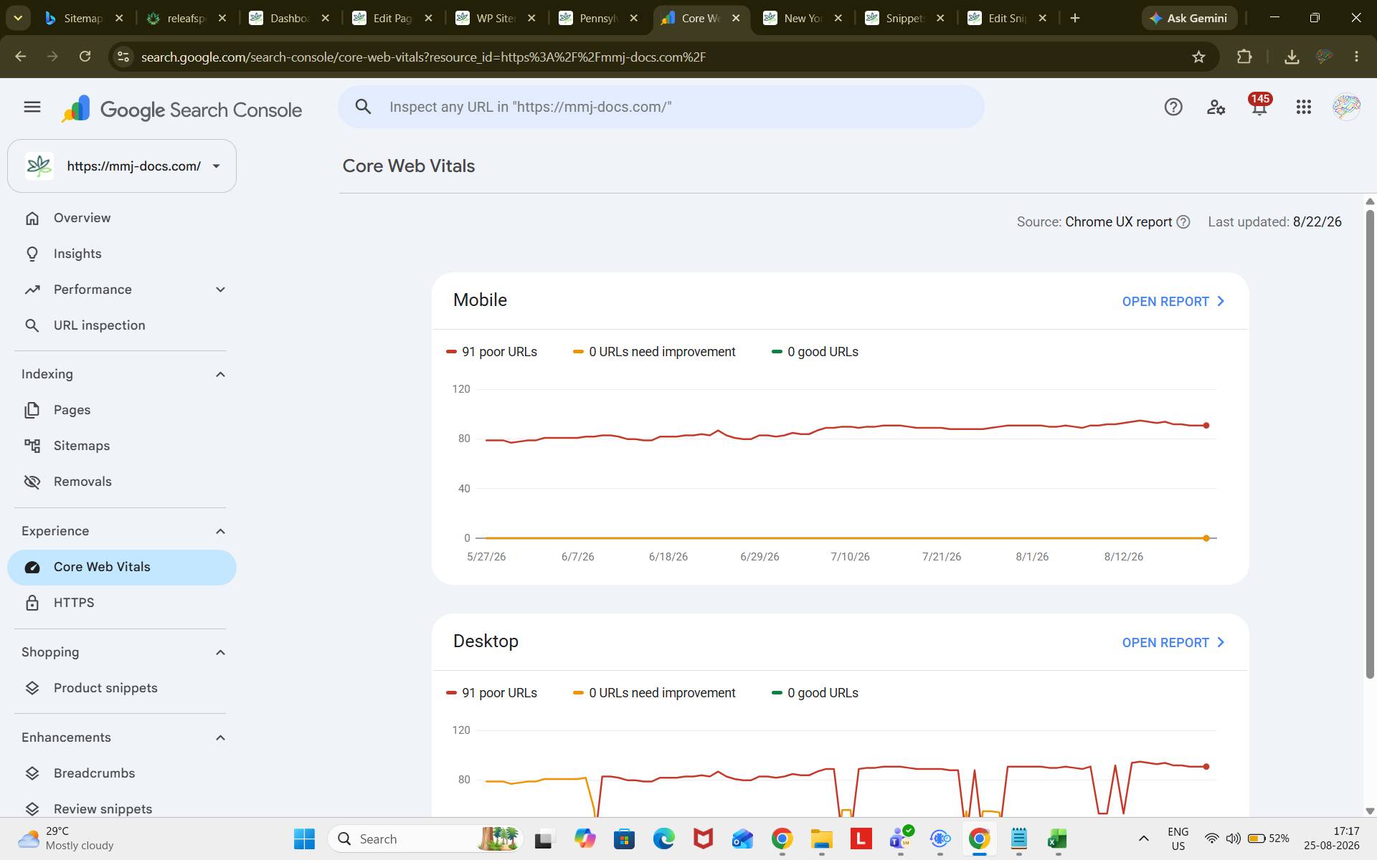1377x860 pixels.
Task: Open the Search Console hamburger menu
Action: (32, 107)
